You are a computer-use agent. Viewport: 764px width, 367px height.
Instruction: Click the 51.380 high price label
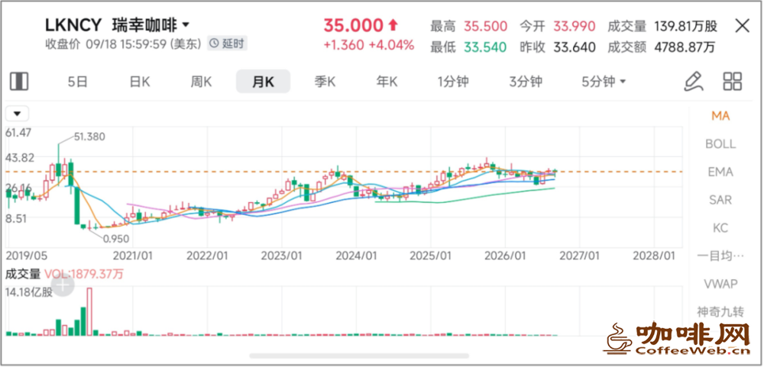coord(89,137)
